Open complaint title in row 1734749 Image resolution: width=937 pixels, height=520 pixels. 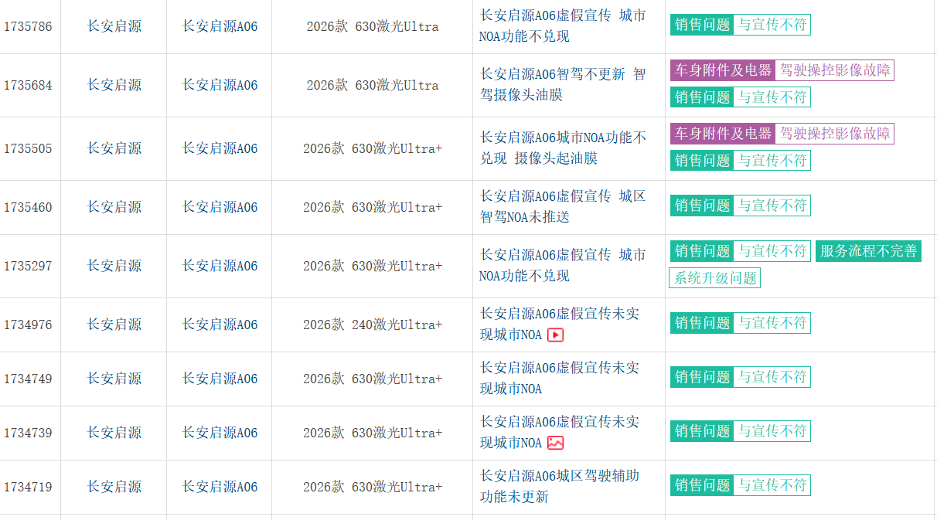[x=560, y=379]
